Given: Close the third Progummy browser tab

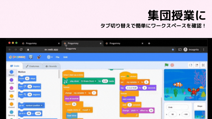Looking at the screenshot, I should click(x=142, y=43).
